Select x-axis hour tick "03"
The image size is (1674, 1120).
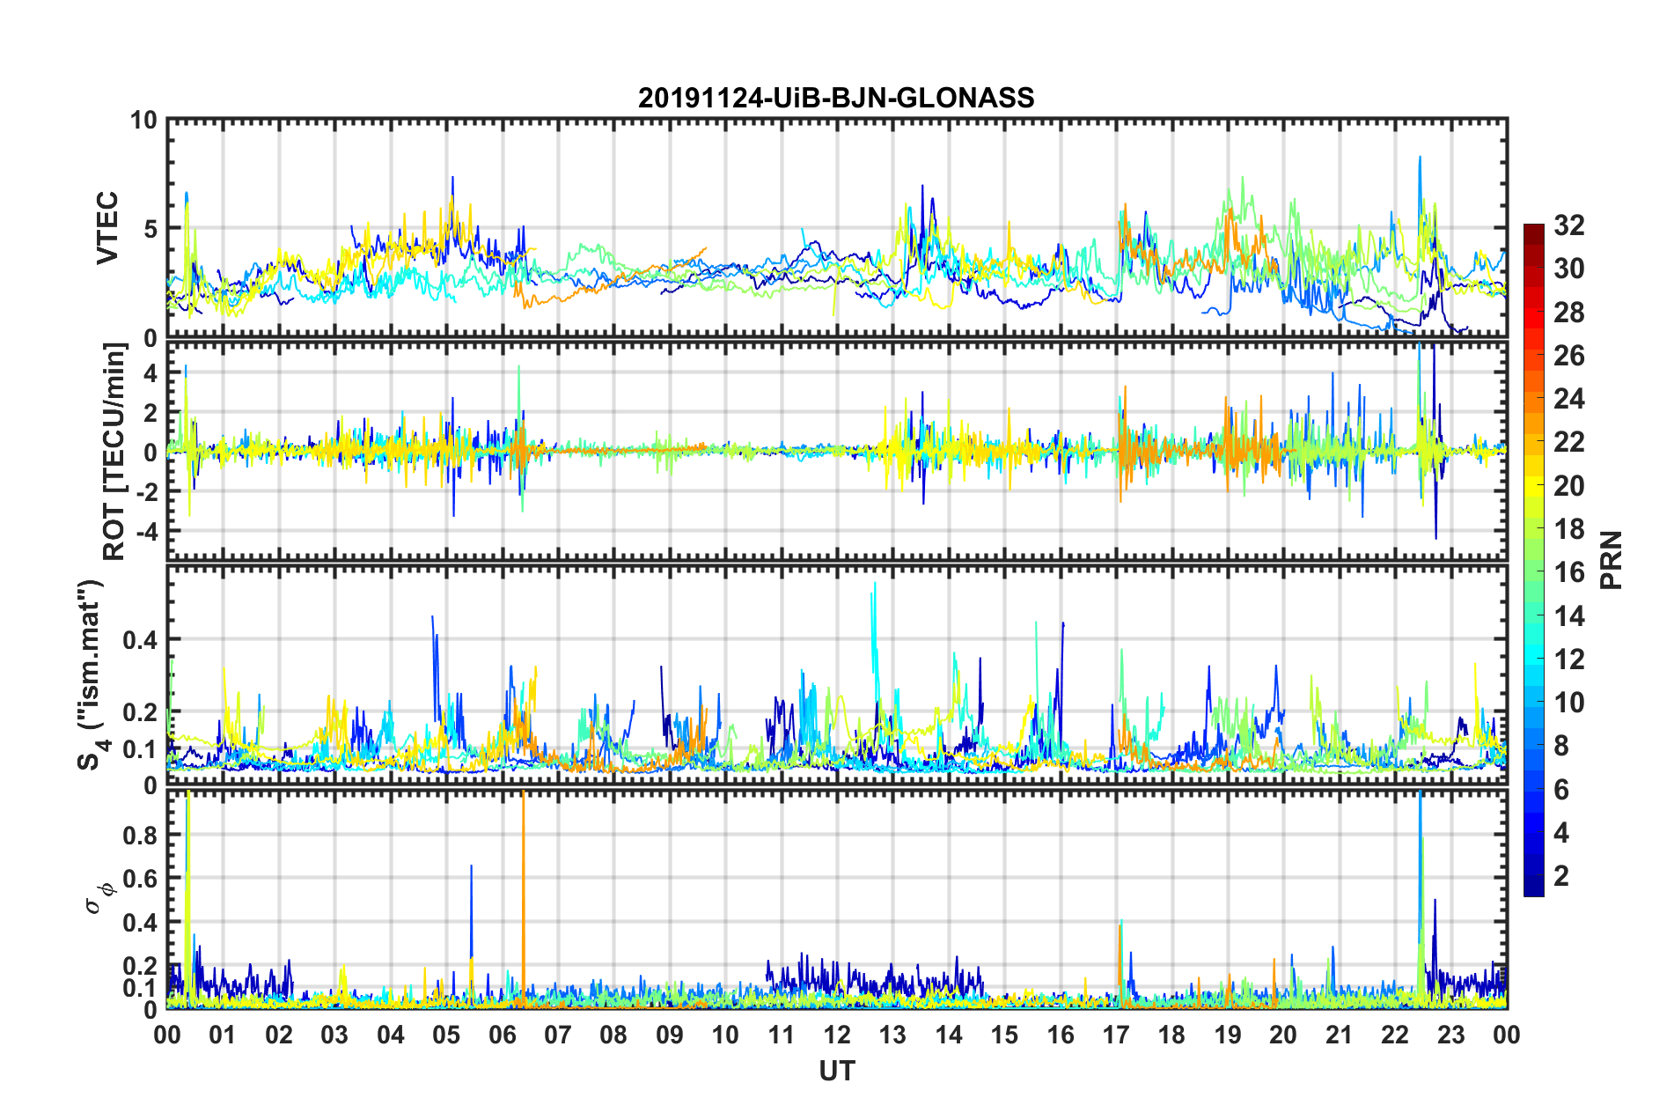click(334, 1035)
